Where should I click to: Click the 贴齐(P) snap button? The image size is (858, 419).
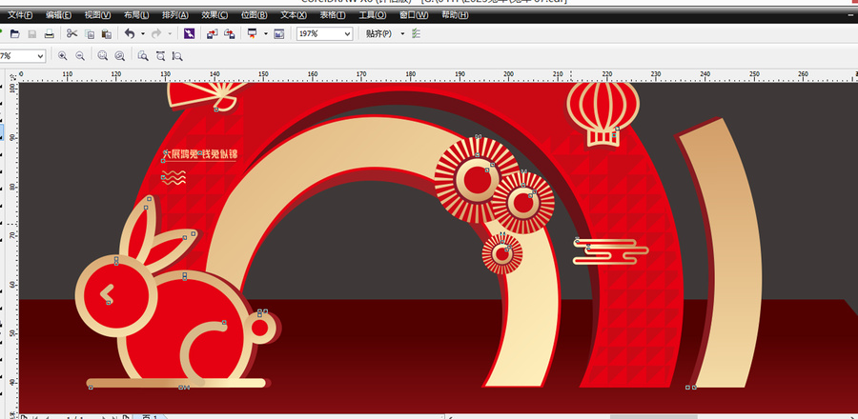click(378, 34)
